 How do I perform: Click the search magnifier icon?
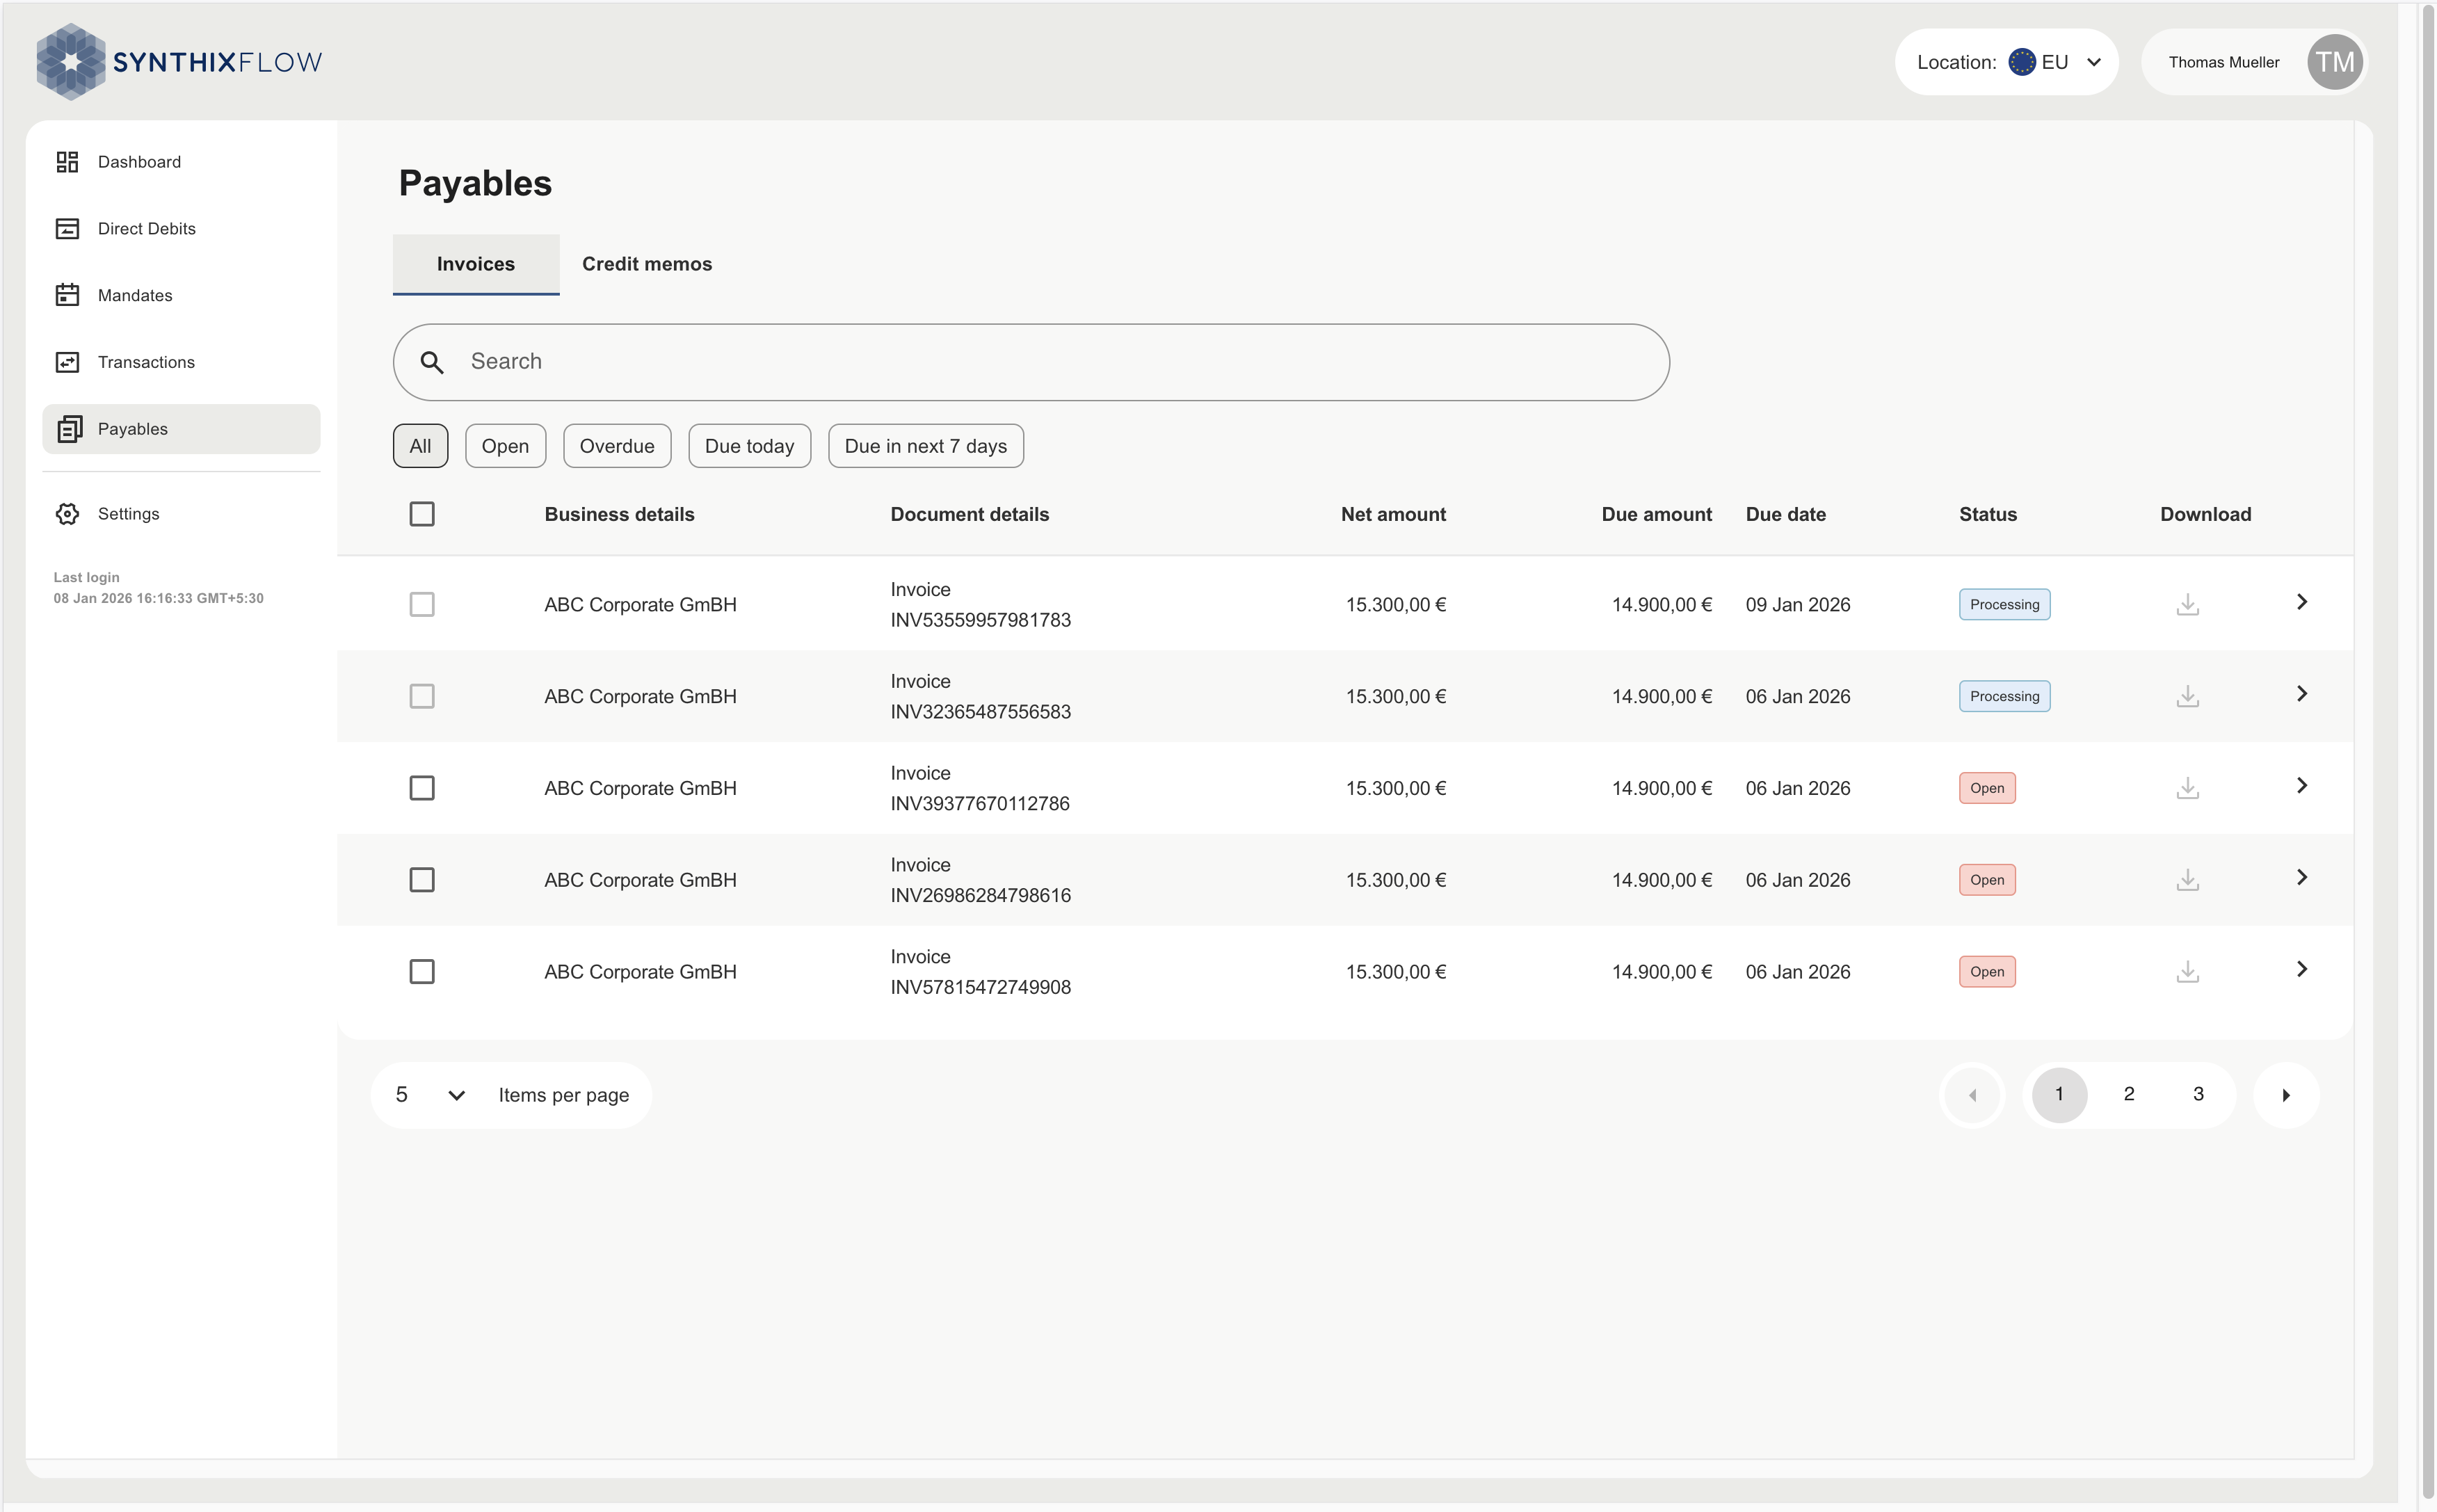431,362
